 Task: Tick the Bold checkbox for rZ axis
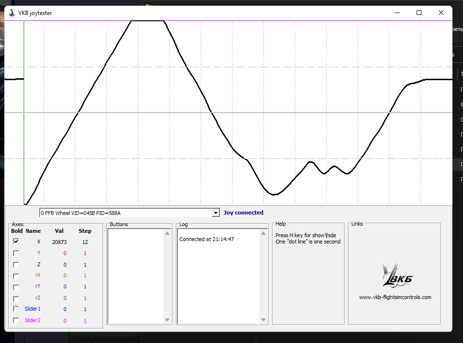click(16, 298)
